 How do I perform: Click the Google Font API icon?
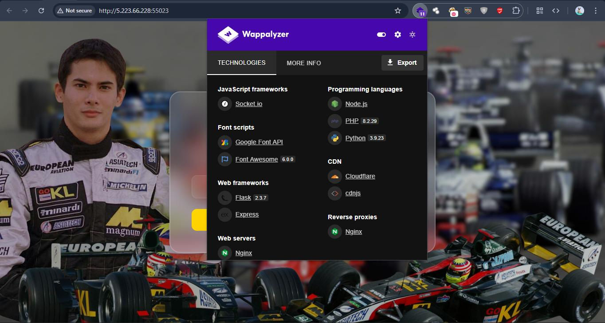pos(225,142)
